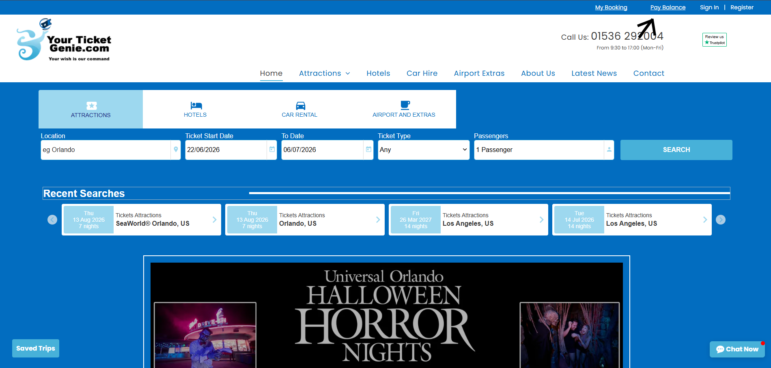Screen dimensions: 771x368
Task: Go to next recent searches arrow
Action: click(721, 220)
